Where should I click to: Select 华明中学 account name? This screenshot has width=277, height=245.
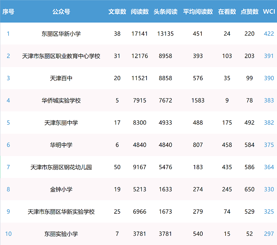pyautogui.click(x=61, y=145)
